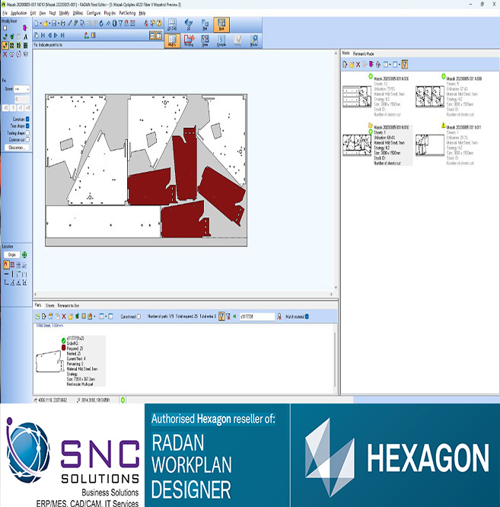Click the Nesting button in mode toolbar

tap(189, 41)
